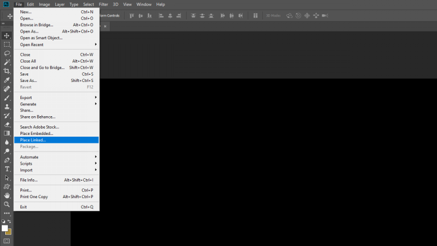The height and width of the screenshot is (246, 437).
Task: Click Align Vertical Centers icon
Action: click(x=141, y=15)
